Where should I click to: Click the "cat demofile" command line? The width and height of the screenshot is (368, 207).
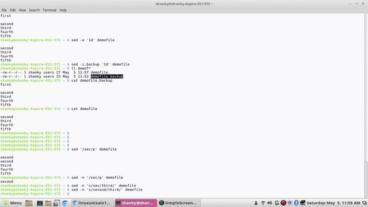click(x=85, y=109)
